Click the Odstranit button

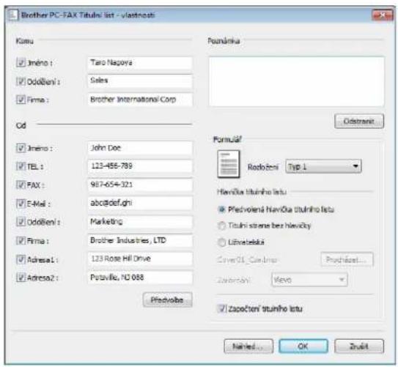[359, 121]
